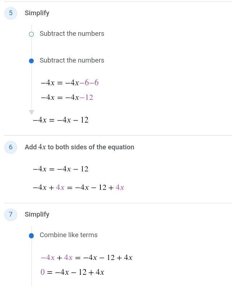Select the Simplify heading of step 5
The image size is (232, 286).
pyautogui.click(x=37, y=13)
